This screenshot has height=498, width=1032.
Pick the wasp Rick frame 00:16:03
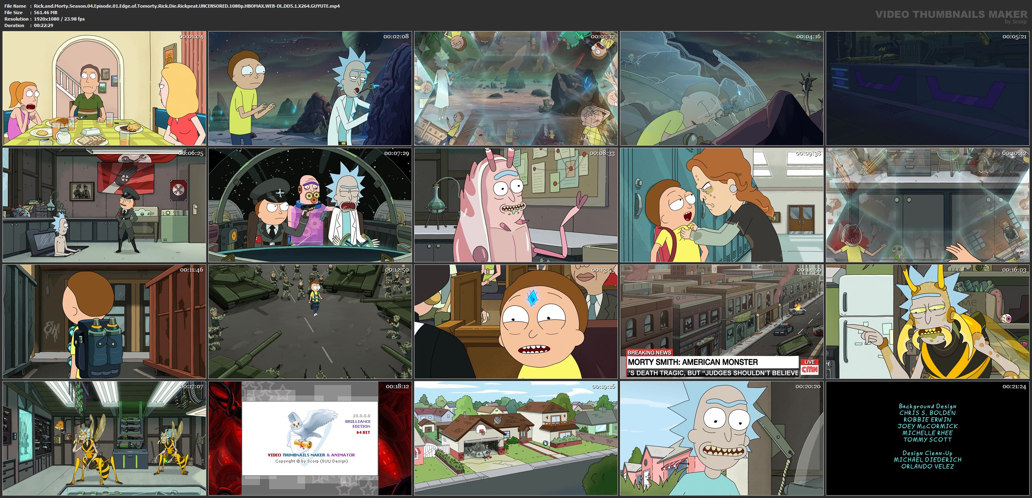(927, 322)
